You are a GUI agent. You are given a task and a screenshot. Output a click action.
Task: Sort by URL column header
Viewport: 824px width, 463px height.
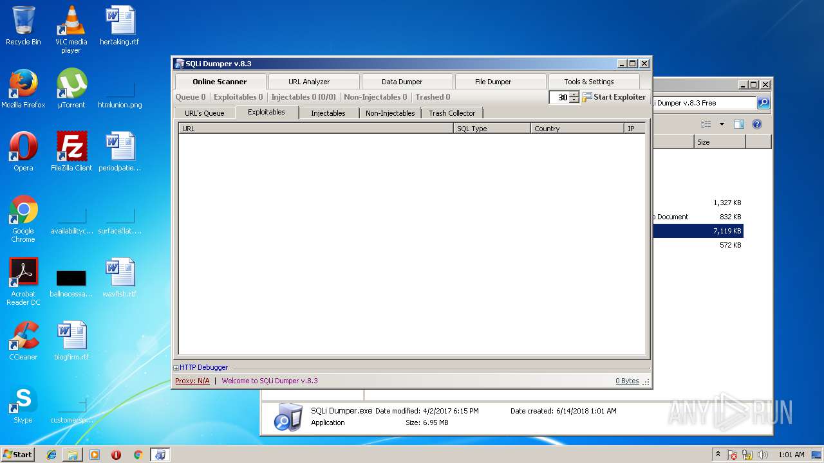point(316,129)
